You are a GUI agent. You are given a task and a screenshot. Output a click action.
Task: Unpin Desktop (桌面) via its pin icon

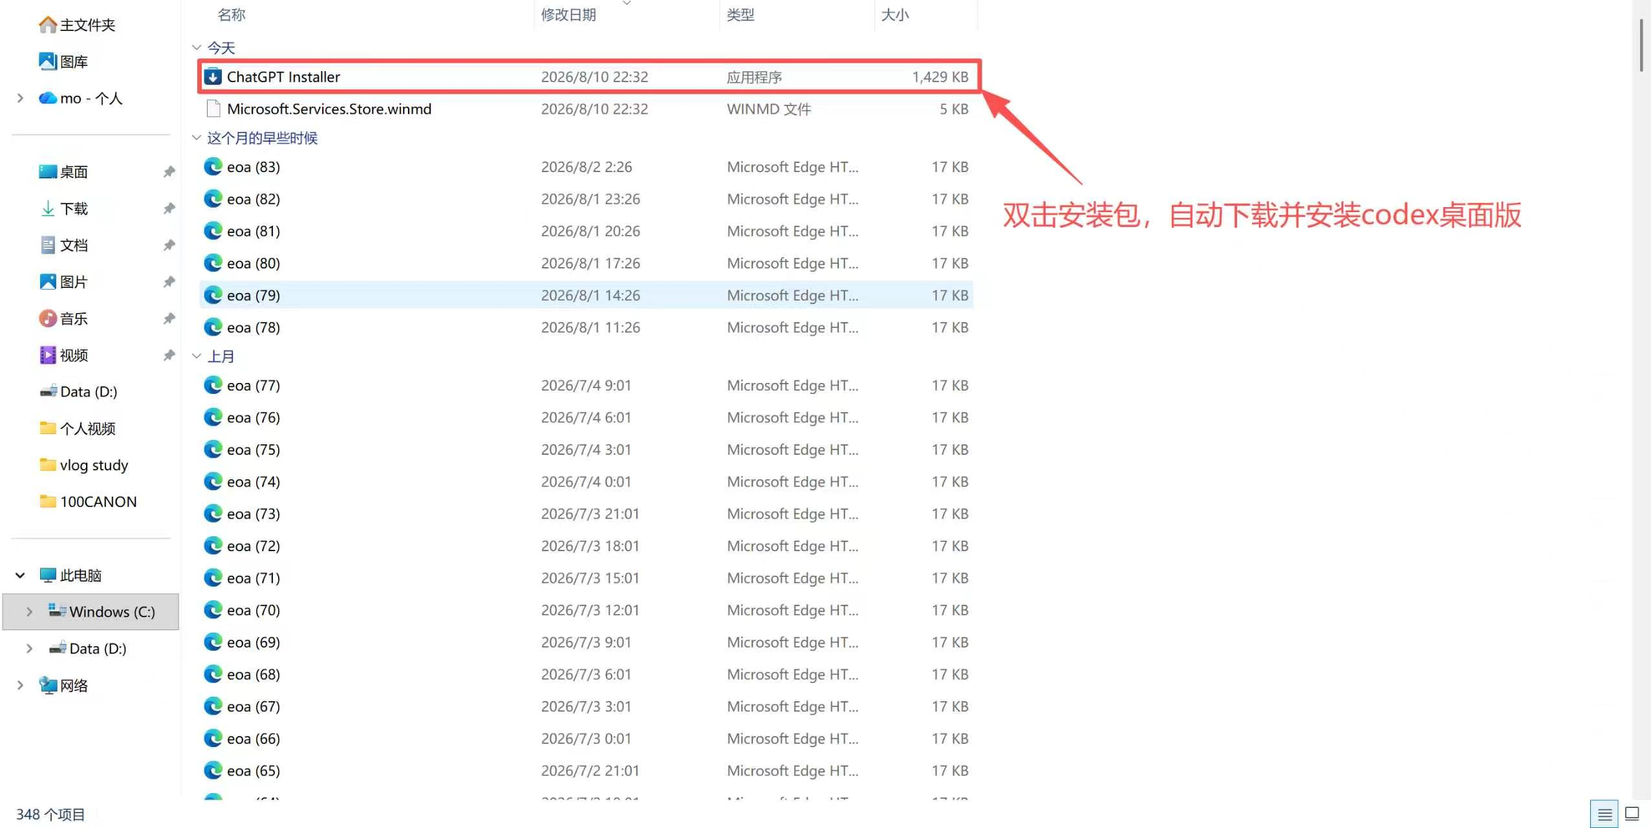(x=169, y=171)
